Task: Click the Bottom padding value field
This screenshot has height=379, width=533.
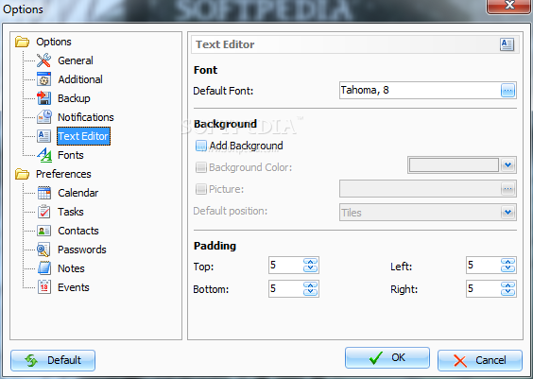Action: point(286,288)
